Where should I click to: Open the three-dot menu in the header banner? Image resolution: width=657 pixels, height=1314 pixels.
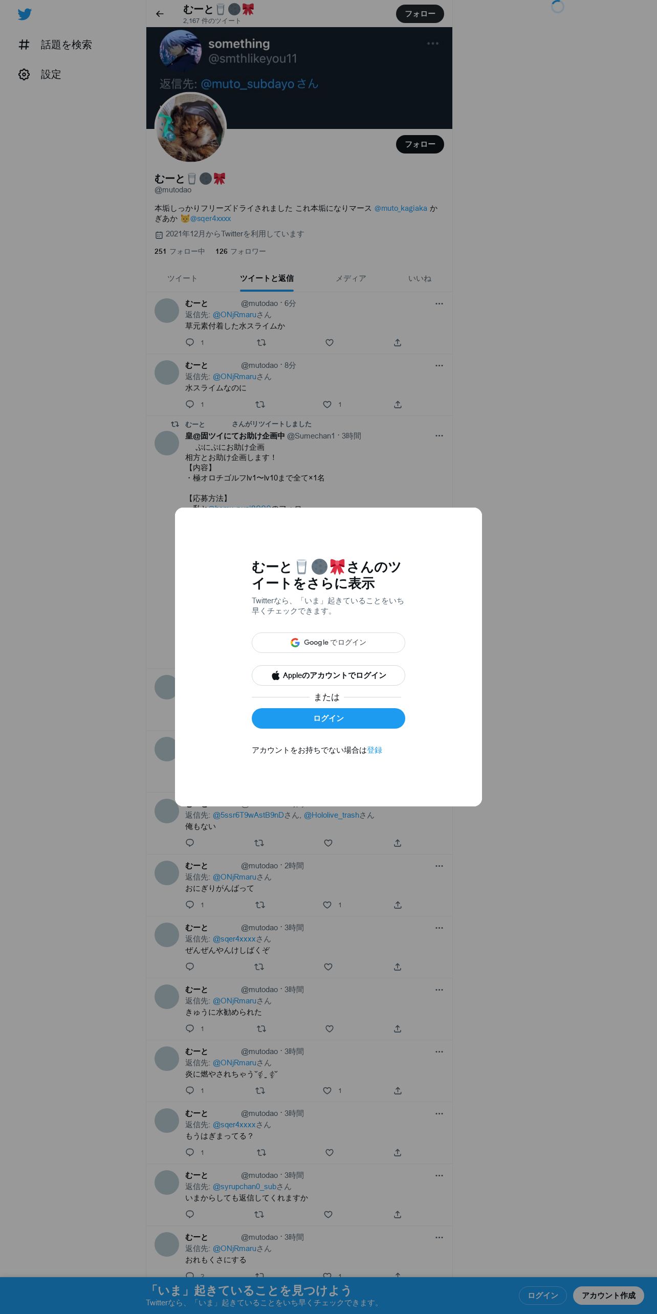[433, 43]
